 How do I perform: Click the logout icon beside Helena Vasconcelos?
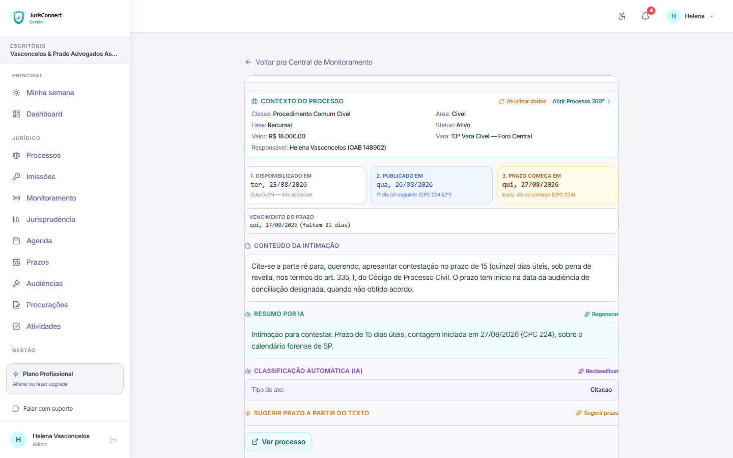click(113, 440)
